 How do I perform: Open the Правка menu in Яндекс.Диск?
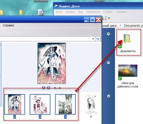click(x=70, y=12)
